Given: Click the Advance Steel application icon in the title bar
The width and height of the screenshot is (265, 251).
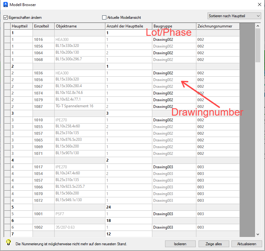Looking at the screenshot, I should coord(5,5).
